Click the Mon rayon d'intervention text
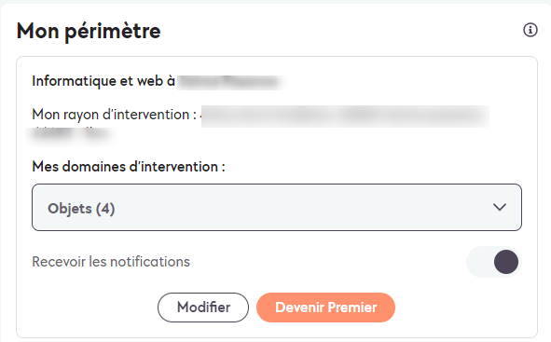551x342 pixels. pyautogui.click(x=114, y=115)
